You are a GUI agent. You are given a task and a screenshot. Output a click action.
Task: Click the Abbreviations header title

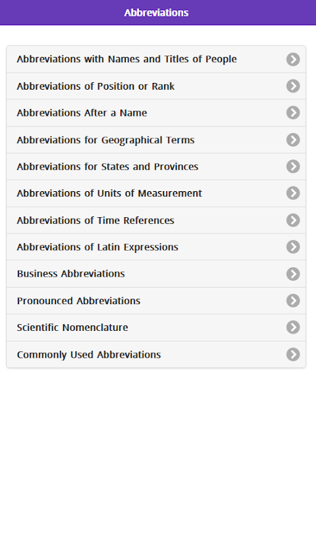coord(156,12)
